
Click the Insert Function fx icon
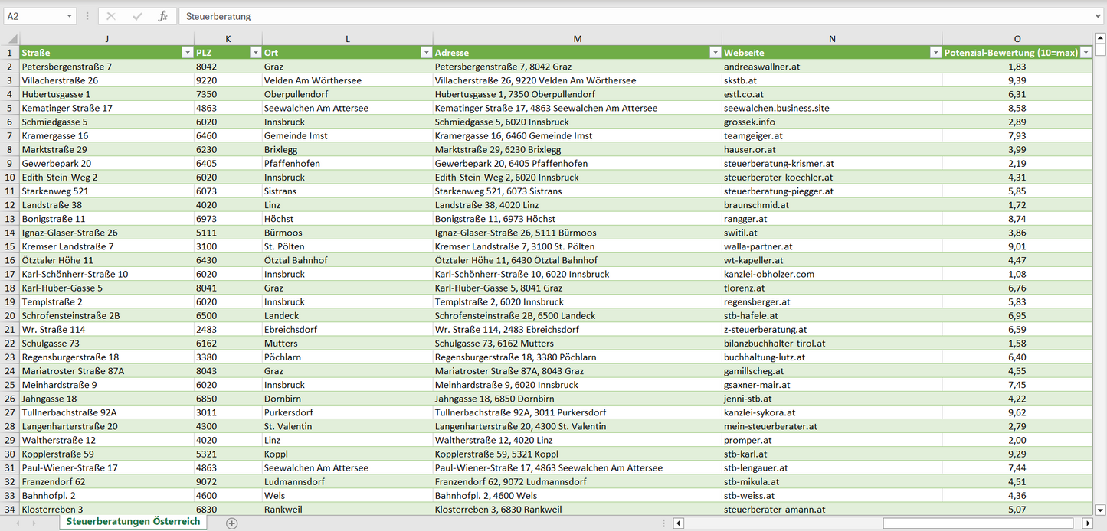pyautogui.click(x=162, y=16)
